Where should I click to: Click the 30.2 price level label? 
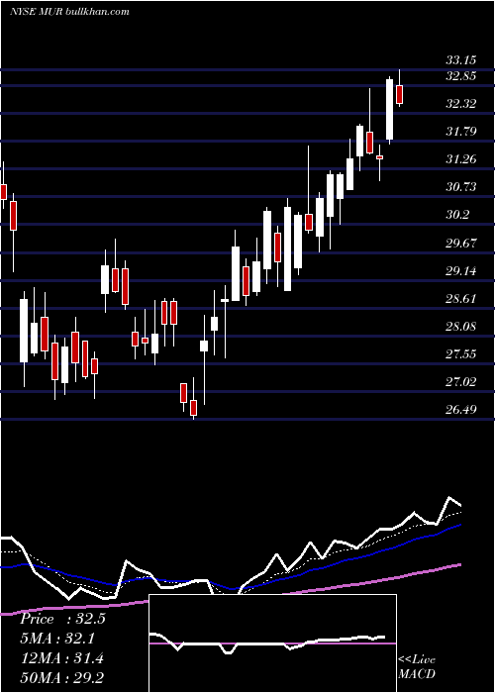pyautogui.click(x=457, y=215)
